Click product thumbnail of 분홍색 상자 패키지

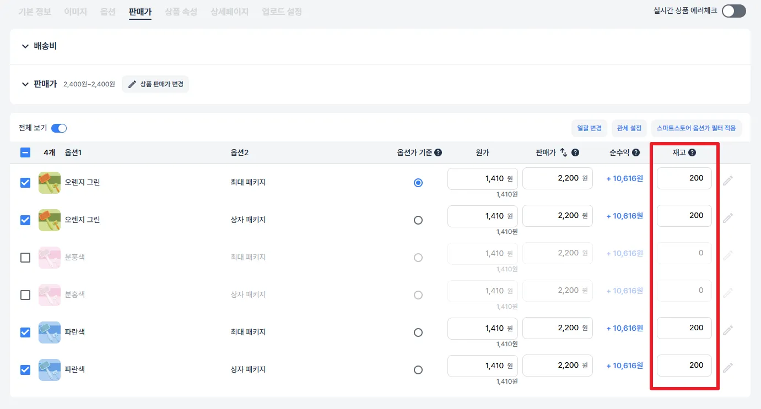click(50, 295)
